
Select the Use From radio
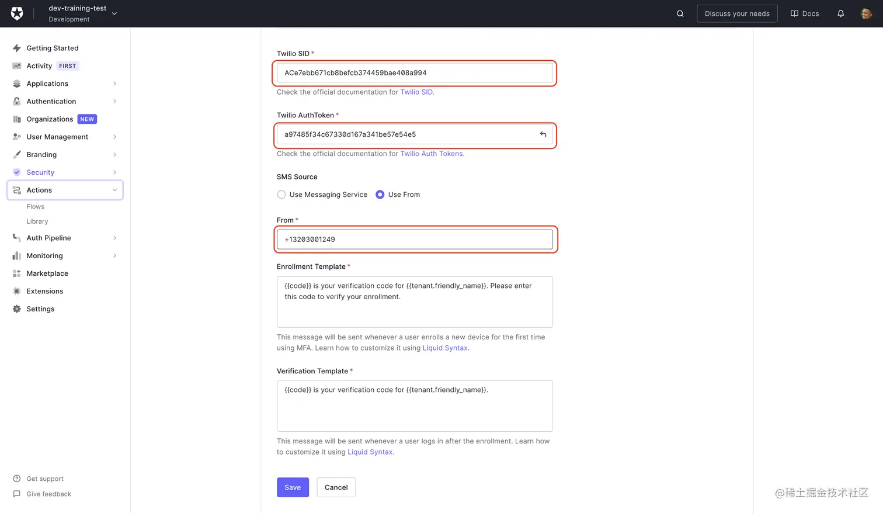(x=380, y=195)
